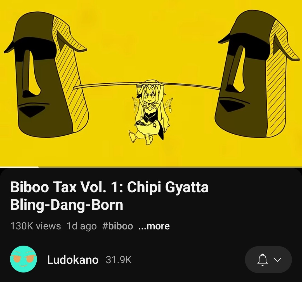Click the 31.9K subscriber count
302x282 pixels.
[119, 260]
